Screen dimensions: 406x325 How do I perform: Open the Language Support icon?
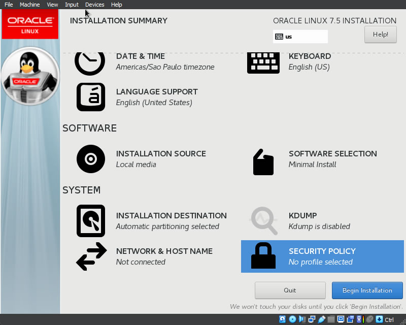click(x=91, y=97)
